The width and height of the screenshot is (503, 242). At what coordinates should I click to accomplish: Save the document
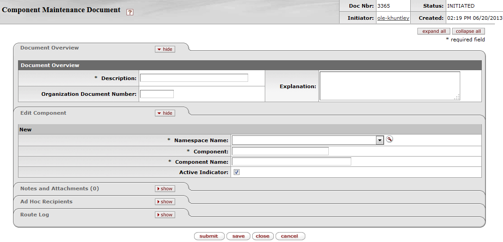pos(238,236)
